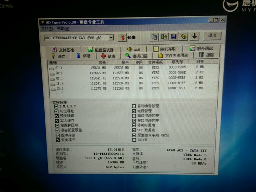This screenshot has height=192, width=256.
Task: Select the 信息 info tab
Action: 84,56
